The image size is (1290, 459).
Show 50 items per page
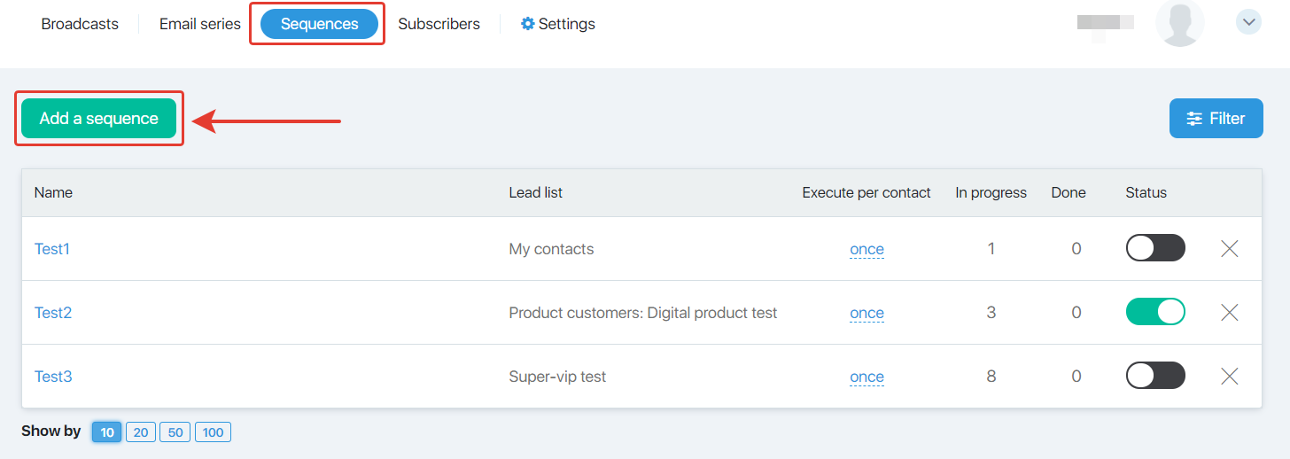175,432
